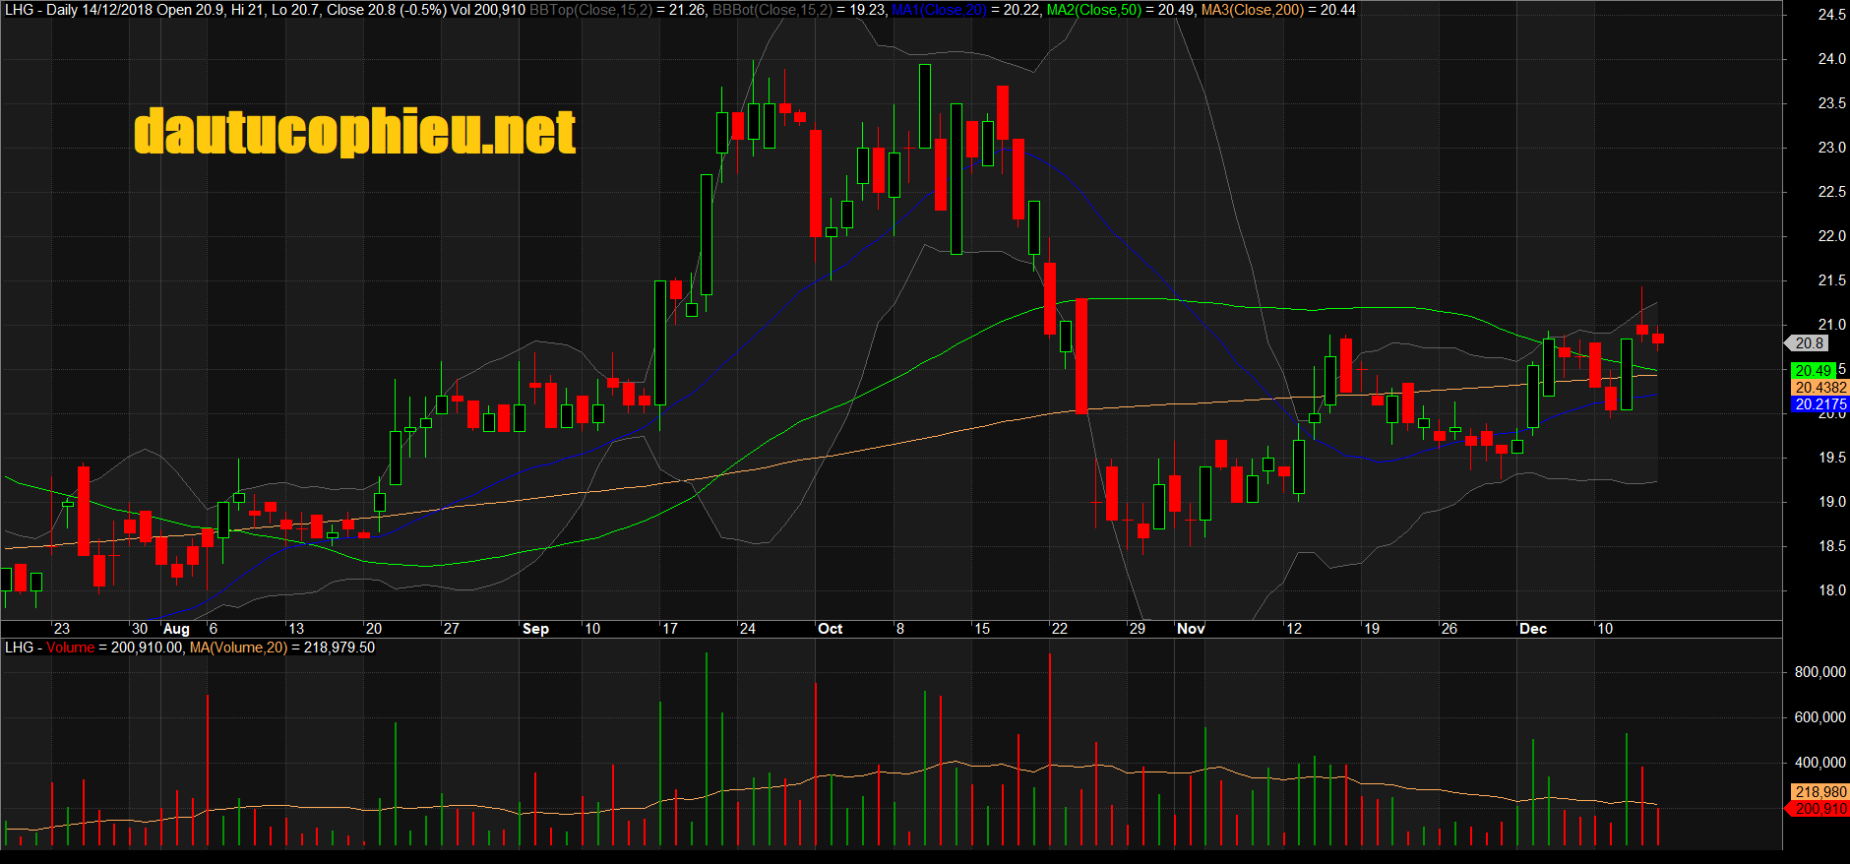Click the 'Nov' month label on the date axis
The width and height of the screenshot is (1850, 864).
pyautogui.click(x=1191, y=629)
